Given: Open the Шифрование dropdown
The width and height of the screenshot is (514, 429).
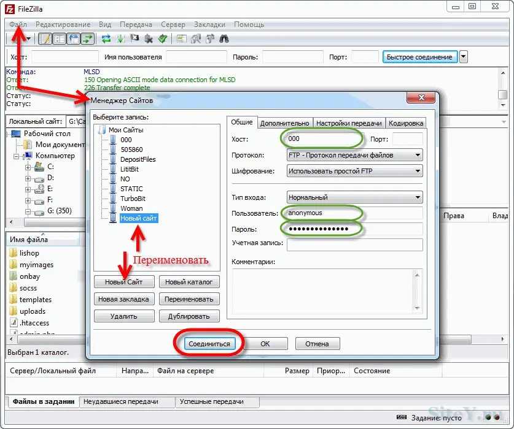Looking at the screenshot, I should [x=355, y=171].
